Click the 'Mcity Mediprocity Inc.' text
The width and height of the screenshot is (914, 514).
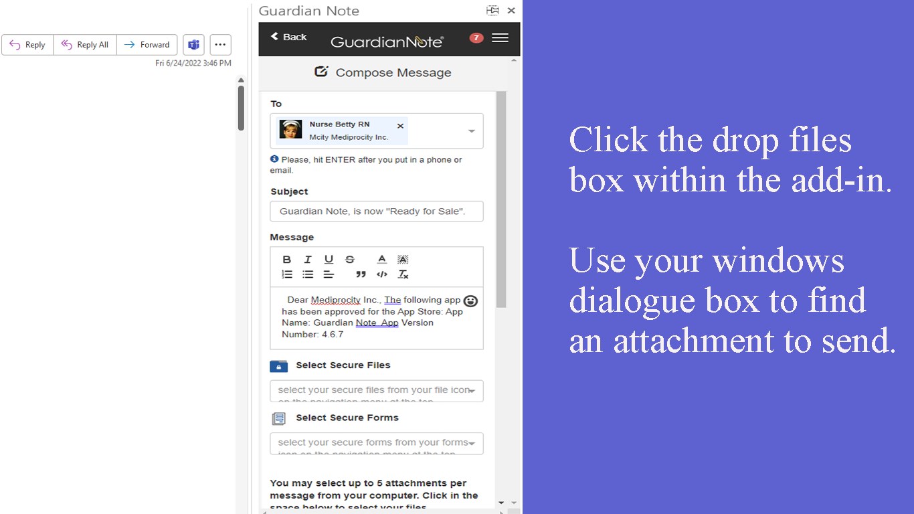pos(349,137)
